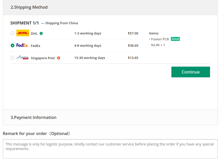Select the DHL shipping radio button
This screenshot has width=220, height=159.
[x=13, y=33]
